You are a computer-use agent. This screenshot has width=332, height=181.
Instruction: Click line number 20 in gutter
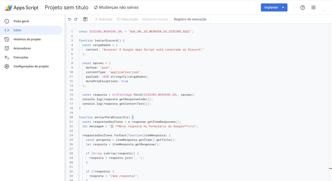click(x=71, y=117)
